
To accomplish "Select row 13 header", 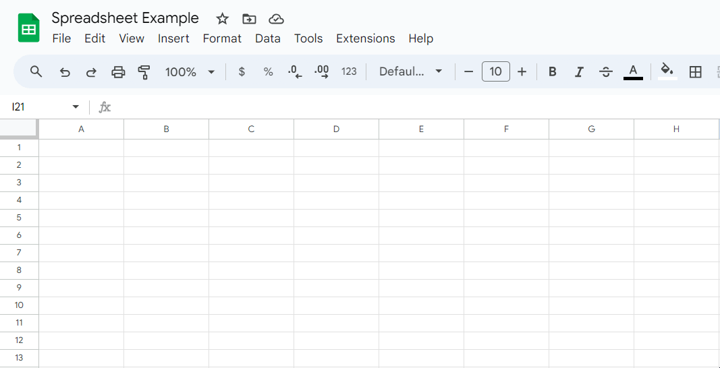I will tap(19, 357).
